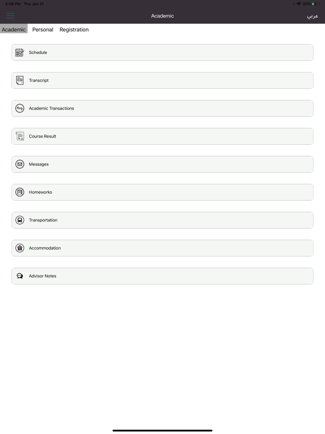Open Course Result list item
325x434 pixels.
tap(162, 136)
